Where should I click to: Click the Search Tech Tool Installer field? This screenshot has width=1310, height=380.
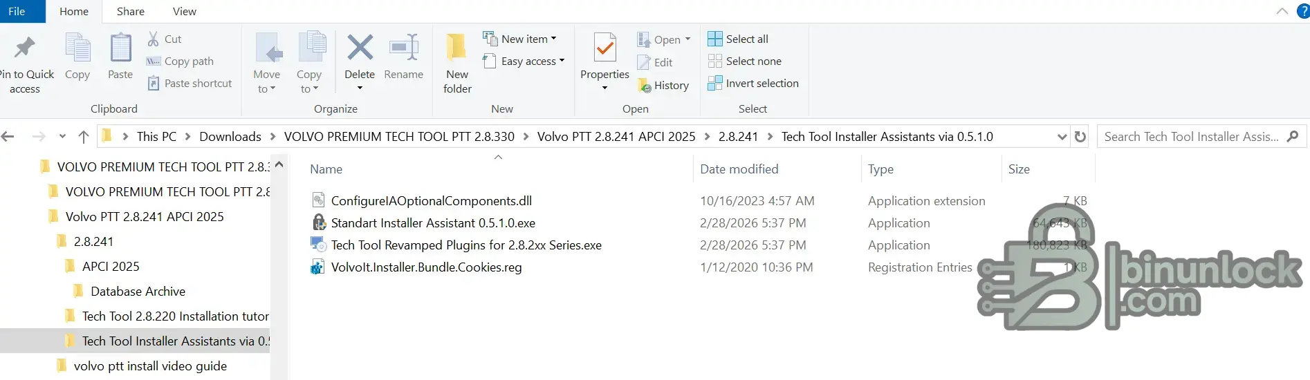click(x=1191, y=137)
